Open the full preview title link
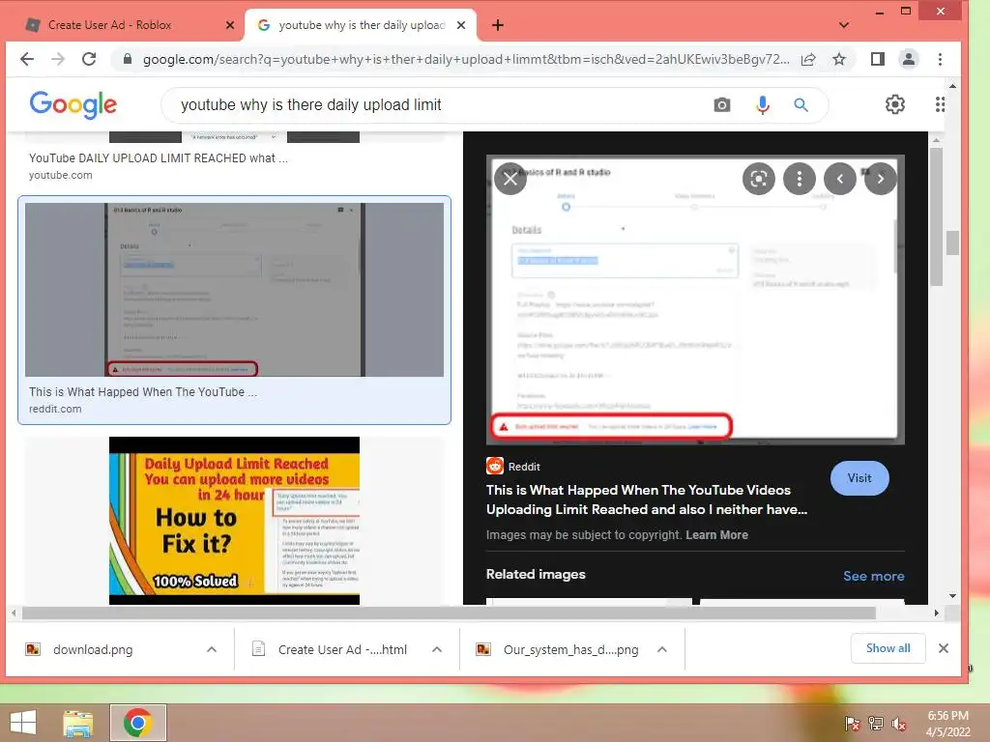 pyautogui.click(x=647, y=499)
